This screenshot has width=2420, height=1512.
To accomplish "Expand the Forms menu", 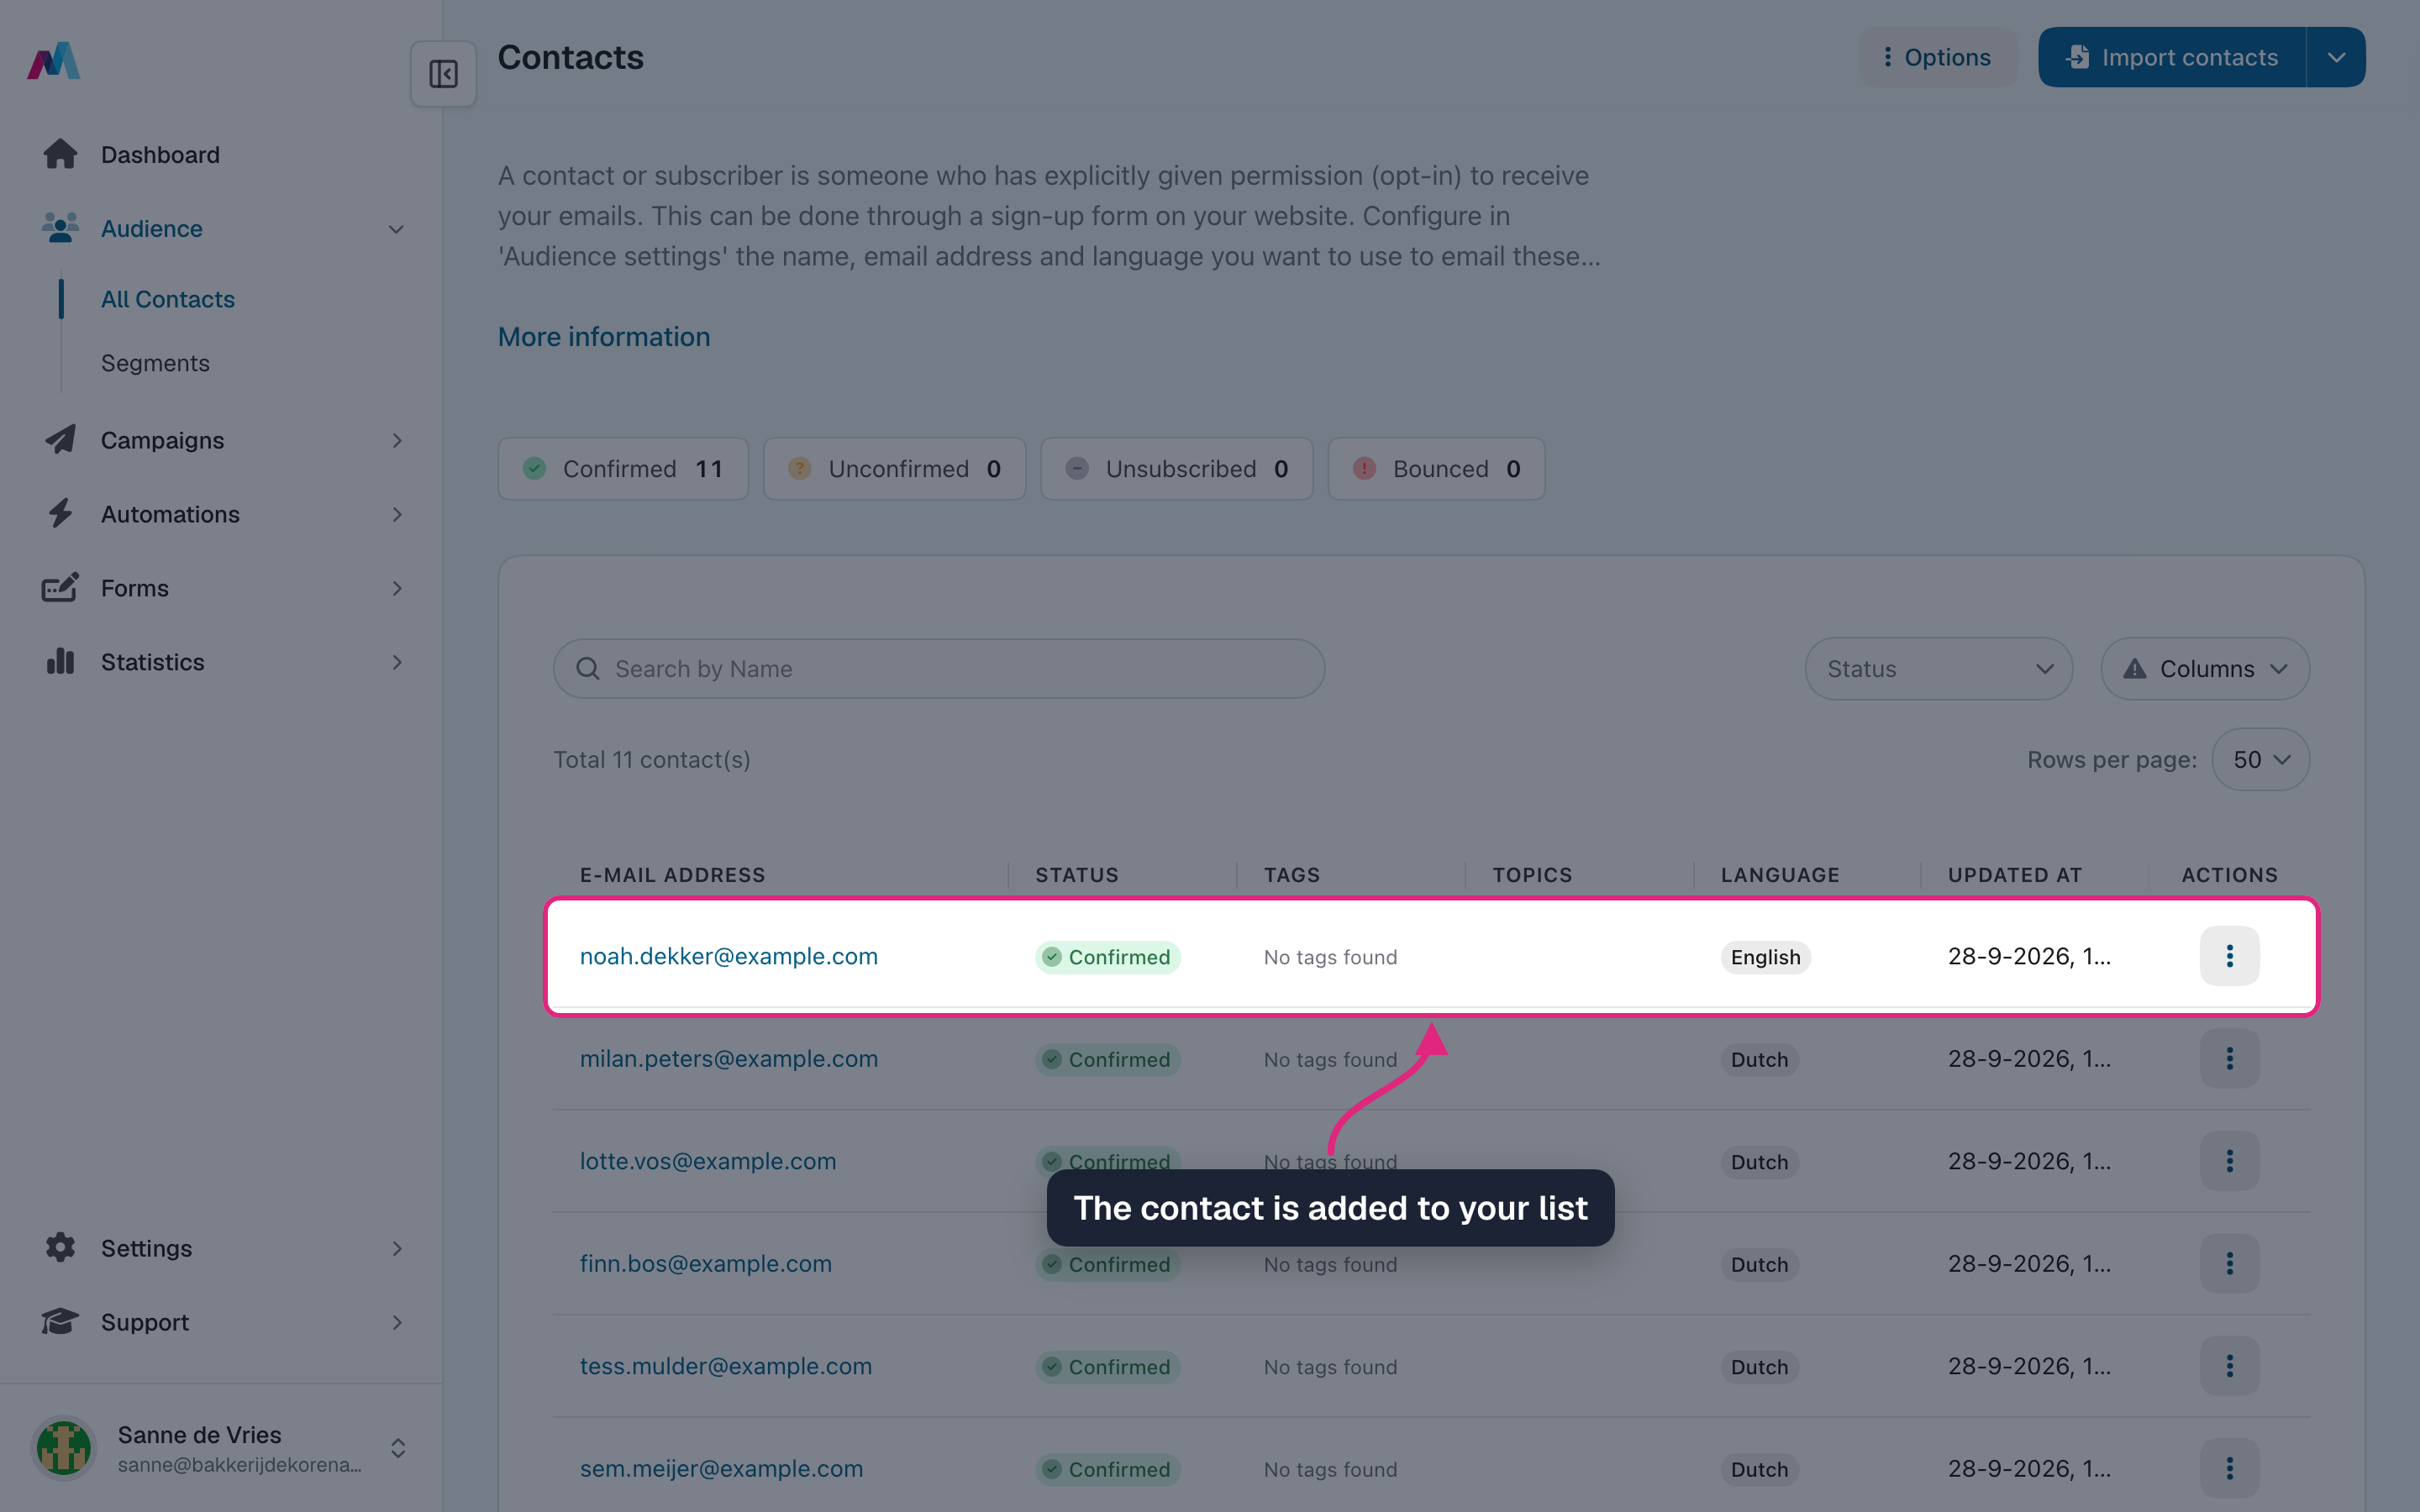I will pyautogui.click(x=221, y=588).
